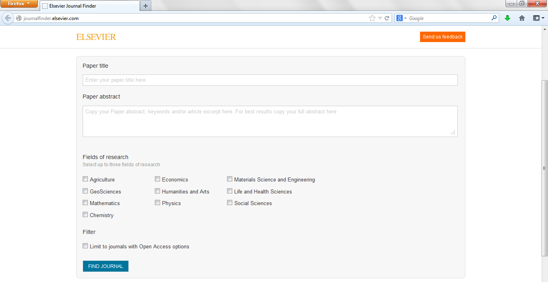This screenshot has width=548, height=282.
Task: Click the "Select up to three fields" hint
Action: 121,165
